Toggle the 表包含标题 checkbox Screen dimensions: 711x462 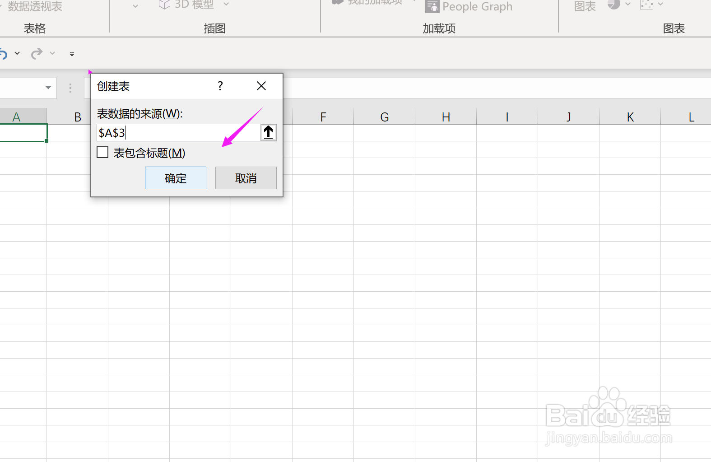click(x=103, y=152)
